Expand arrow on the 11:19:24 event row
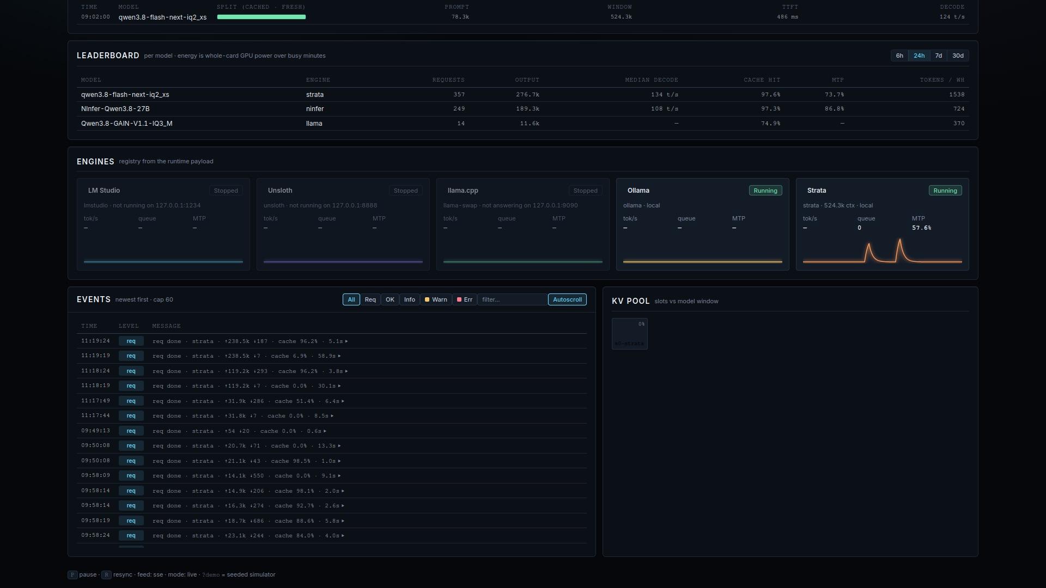 [346, 341]
